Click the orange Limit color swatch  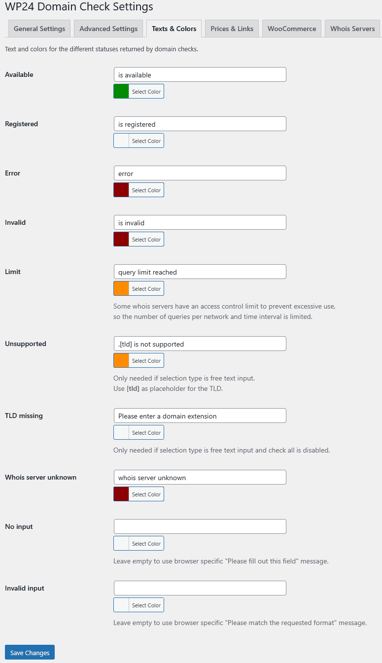(x=121, y=289)
